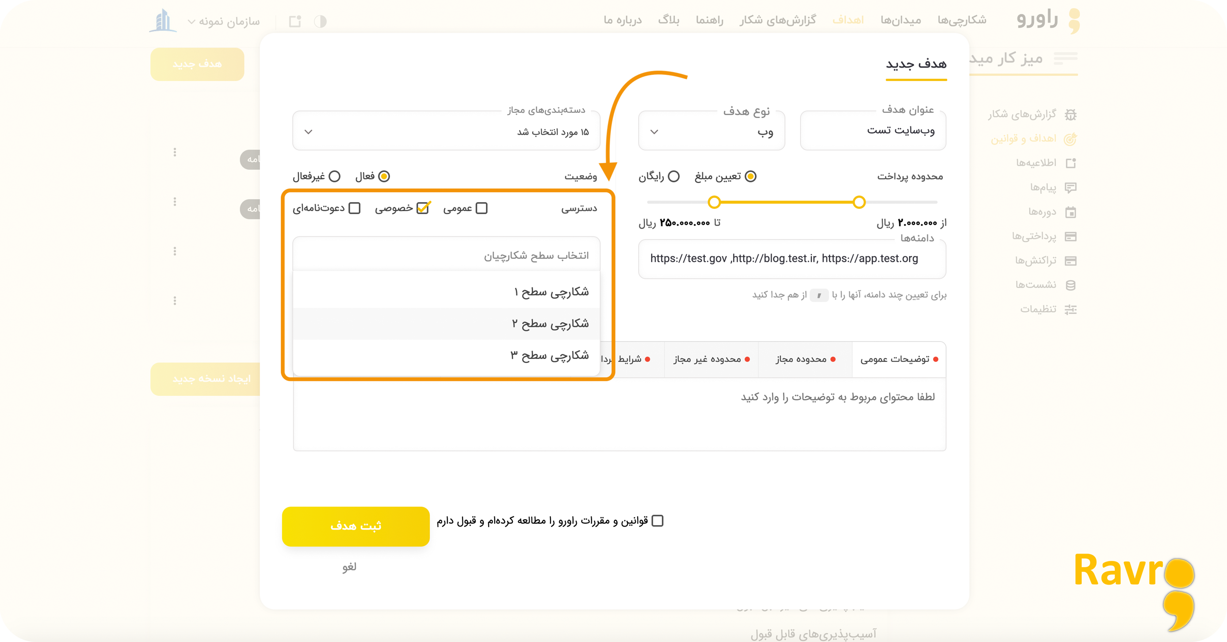Open پرداختی‌ها sidebar link
The width and height of the screenshot is (1227, 642).
click(1034, 236)
